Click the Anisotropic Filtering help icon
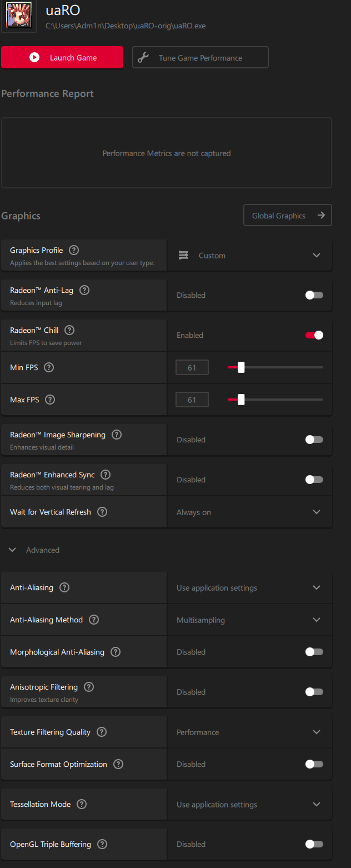 pyautogui.click(x=89, y=687)
